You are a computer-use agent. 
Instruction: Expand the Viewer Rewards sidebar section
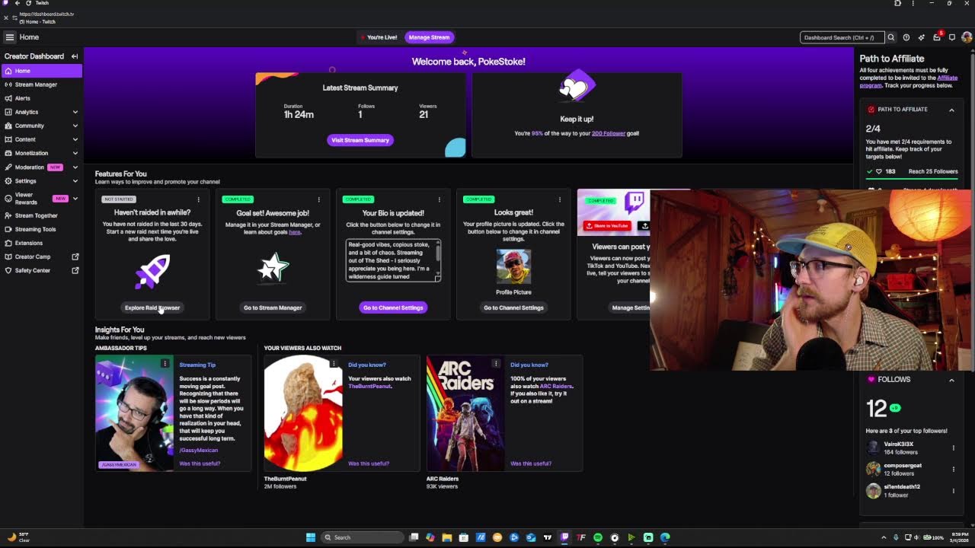click(x=75, y=199)
